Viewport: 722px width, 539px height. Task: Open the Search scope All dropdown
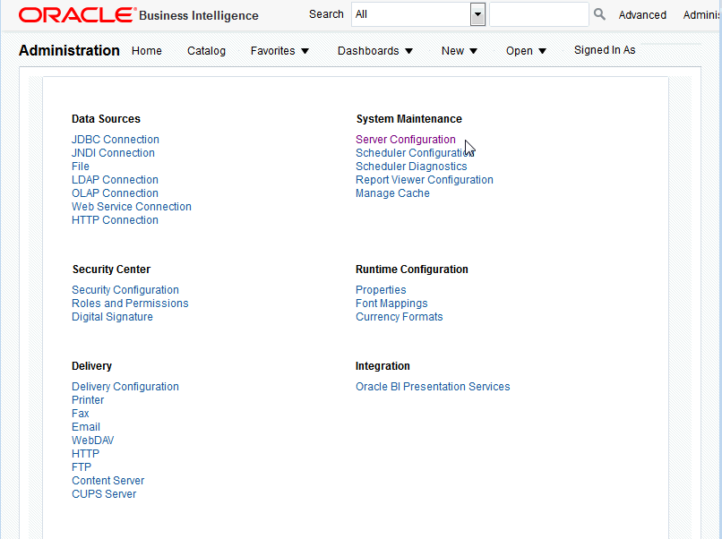coord(418,14)
